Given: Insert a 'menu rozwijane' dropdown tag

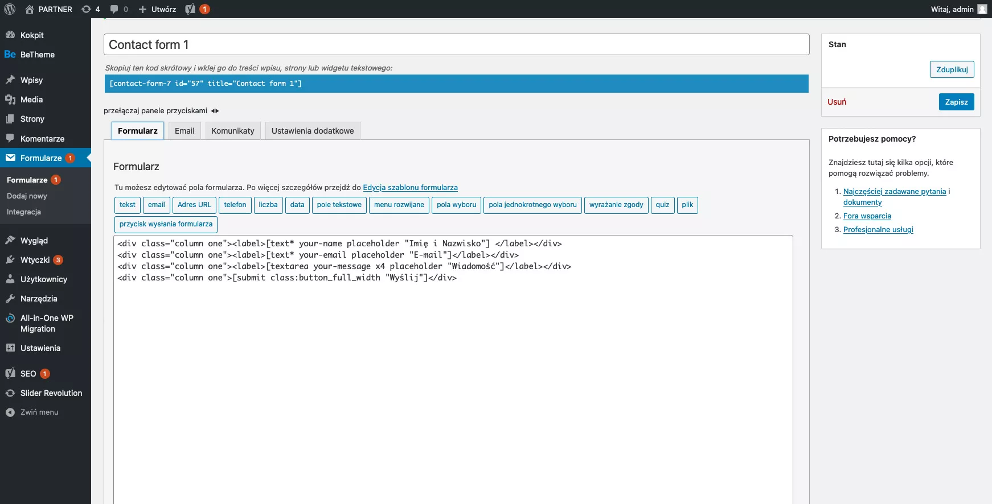Looking at the screenshot, I should (x=399, y=205).
